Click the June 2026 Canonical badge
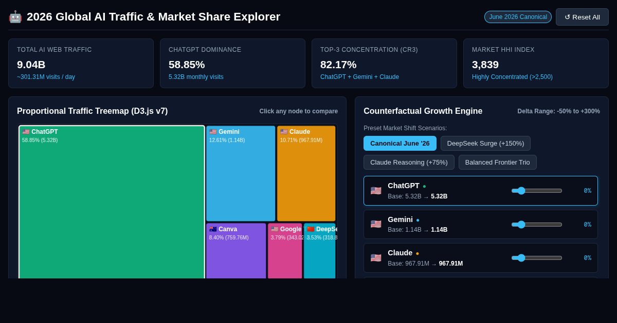 click(518, 17)
